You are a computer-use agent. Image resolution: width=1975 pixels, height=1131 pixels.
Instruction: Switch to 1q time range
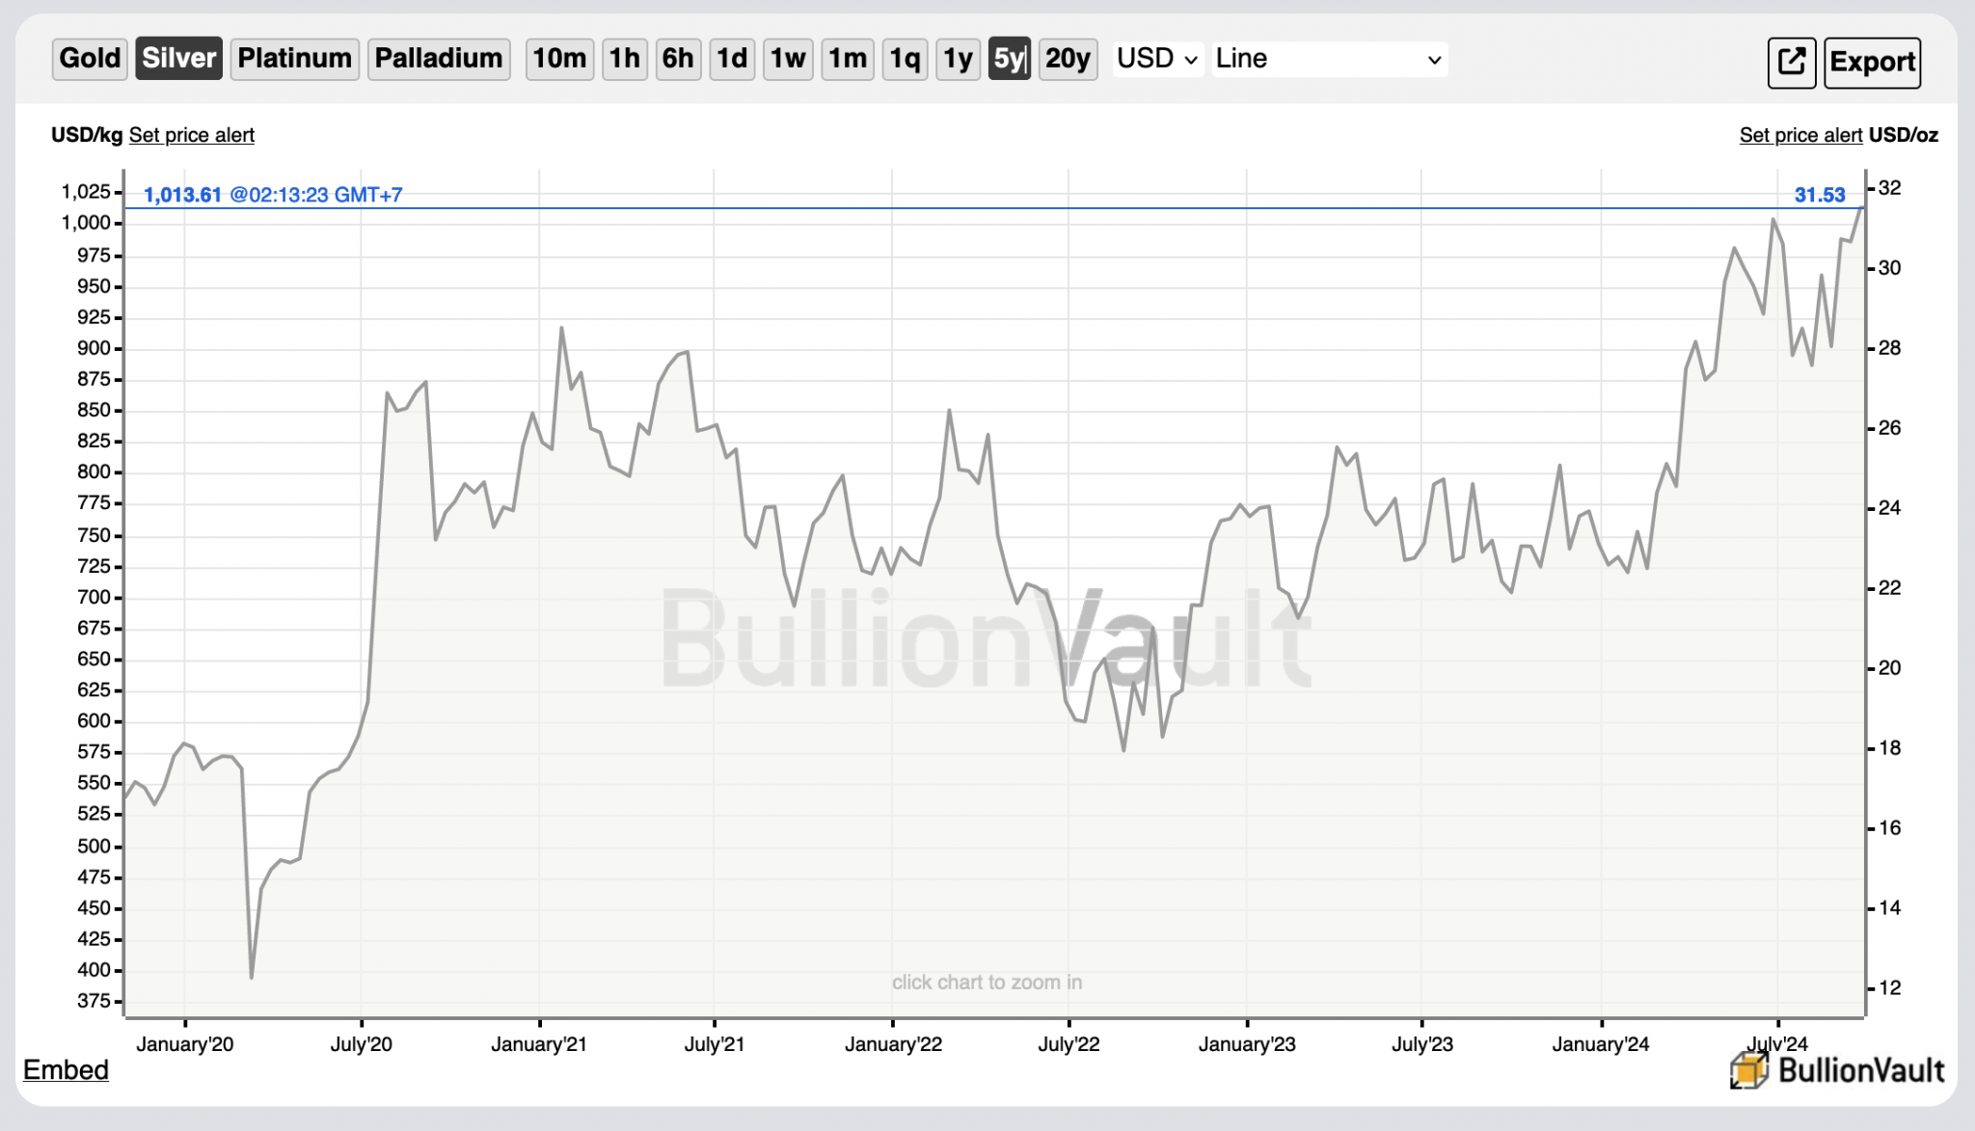point(905,59)
